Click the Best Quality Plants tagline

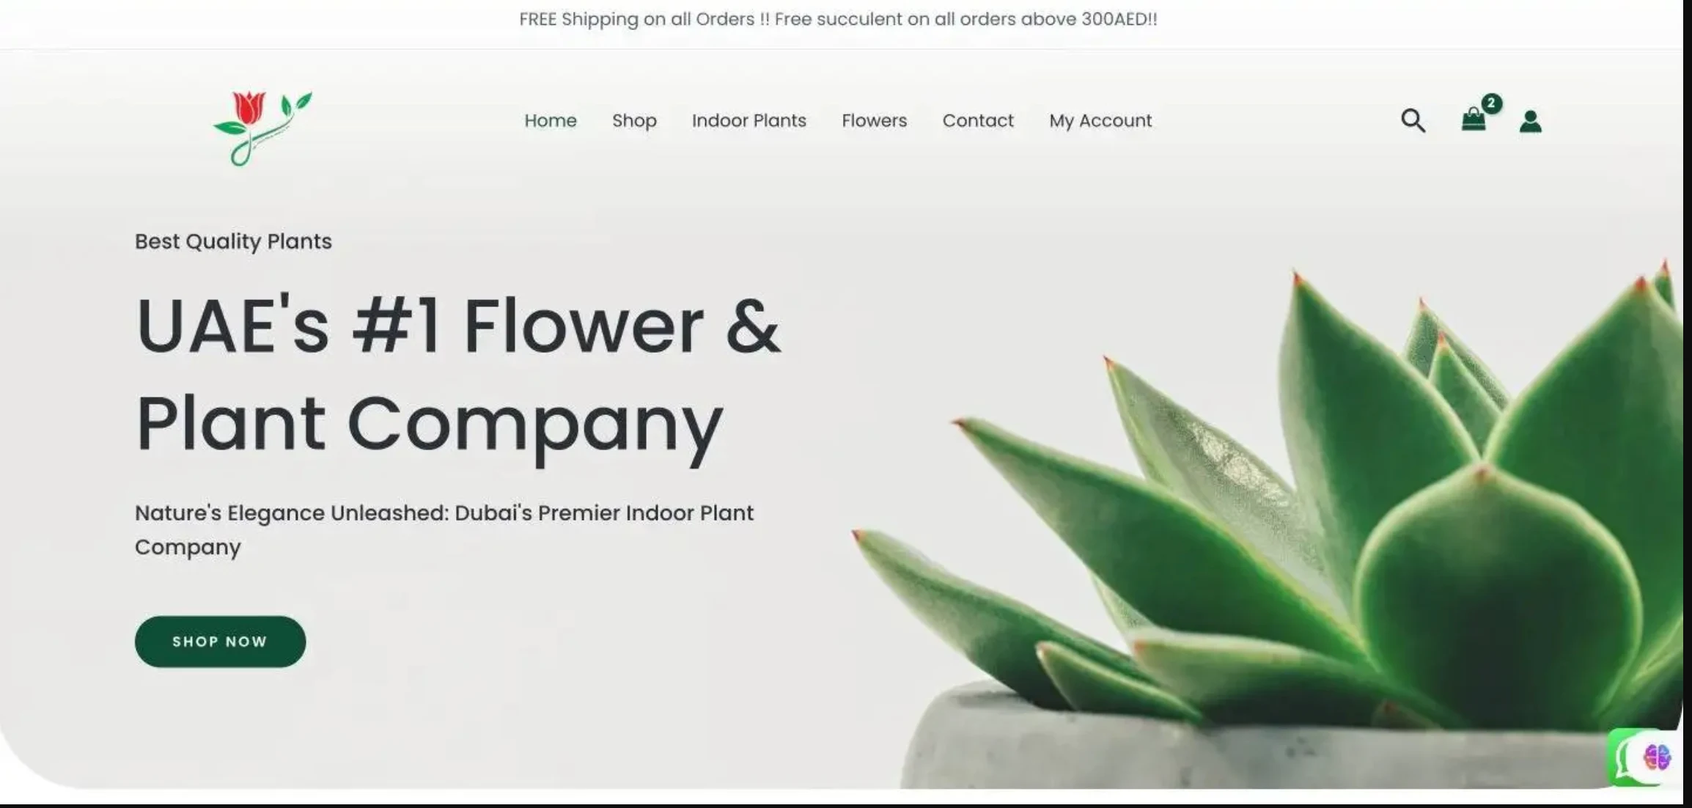(x=233, y=241)
